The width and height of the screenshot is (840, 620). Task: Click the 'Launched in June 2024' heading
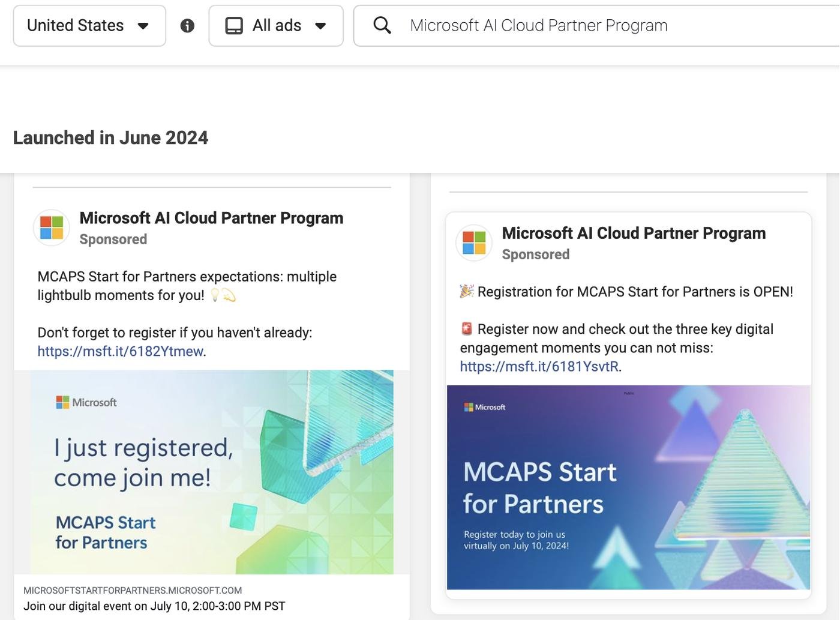[110, 138]
